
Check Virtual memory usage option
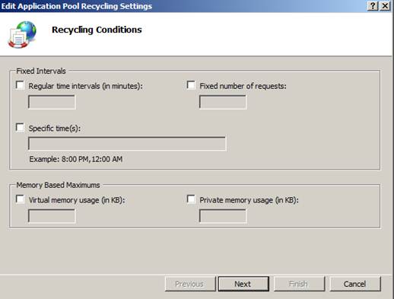click(x=20, y=199)
